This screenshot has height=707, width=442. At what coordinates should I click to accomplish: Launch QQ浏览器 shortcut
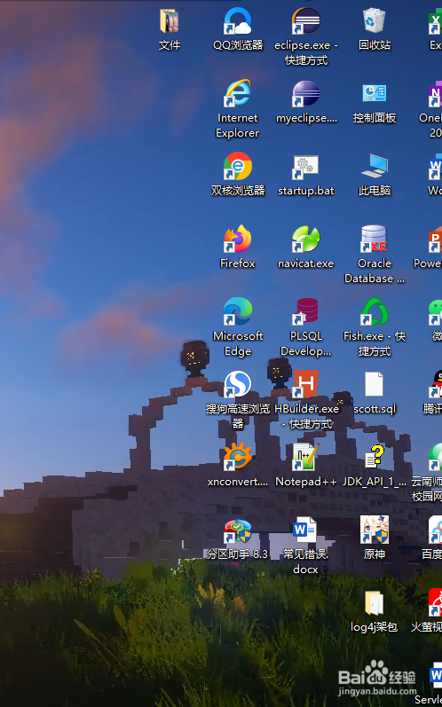coord(238,21)
